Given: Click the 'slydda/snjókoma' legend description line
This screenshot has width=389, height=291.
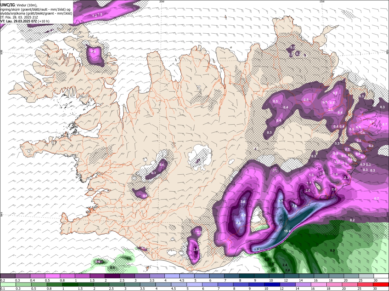Looking at the screenshot, I should [36, 13].
